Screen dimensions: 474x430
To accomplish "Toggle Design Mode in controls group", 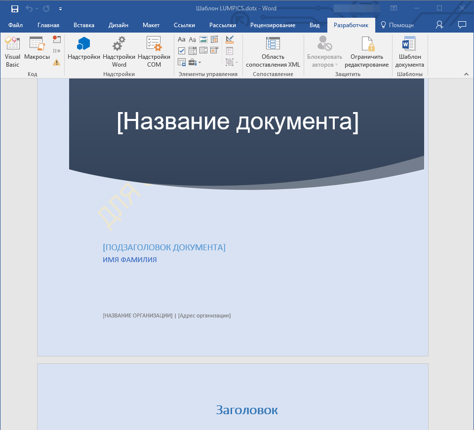I will (230, 40).
